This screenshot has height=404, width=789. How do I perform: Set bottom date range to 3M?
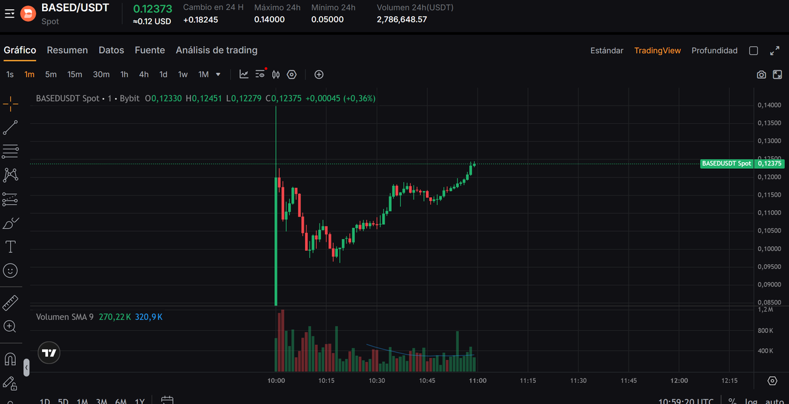(101, 401)
